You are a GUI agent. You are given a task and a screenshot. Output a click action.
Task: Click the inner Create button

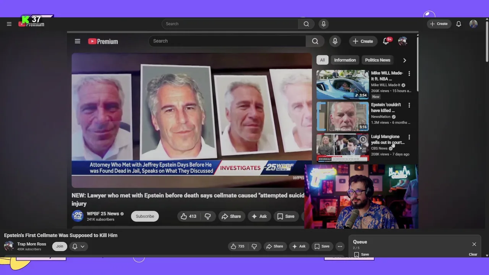363,41
